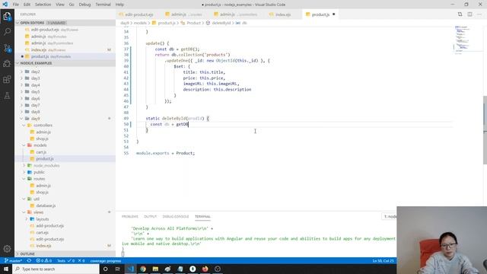
Task: Switch to VS Code taskbar icon
Action: click(x=130, y=269)
